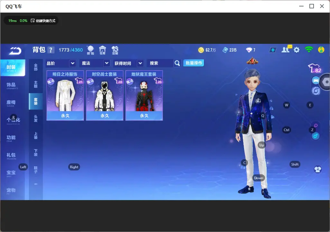The image size is (330, 232).
Task: Select the 上装 top sub-tab
Action: pyautogui.click(x=36, y=136)
